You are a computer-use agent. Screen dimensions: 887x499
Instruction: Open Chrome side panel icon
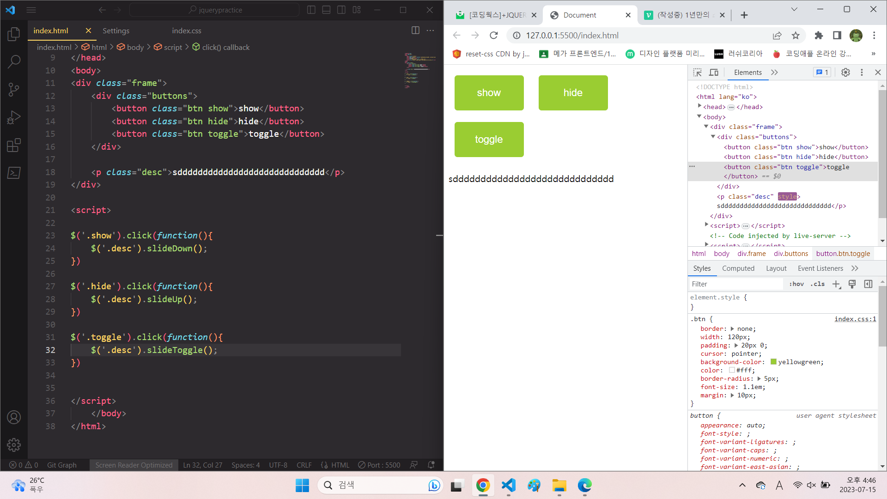pos(837,36)
